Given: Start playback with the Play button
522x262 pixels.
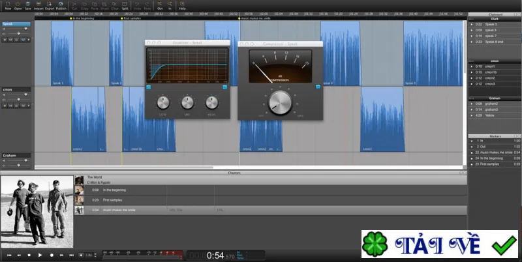Looking at the screenshot, I should (40, 255).
